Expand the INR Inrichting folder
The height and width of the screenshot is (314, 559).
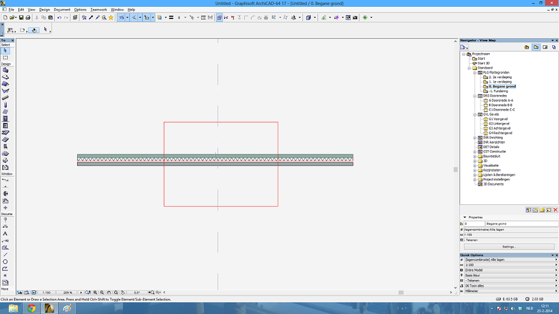475,138
